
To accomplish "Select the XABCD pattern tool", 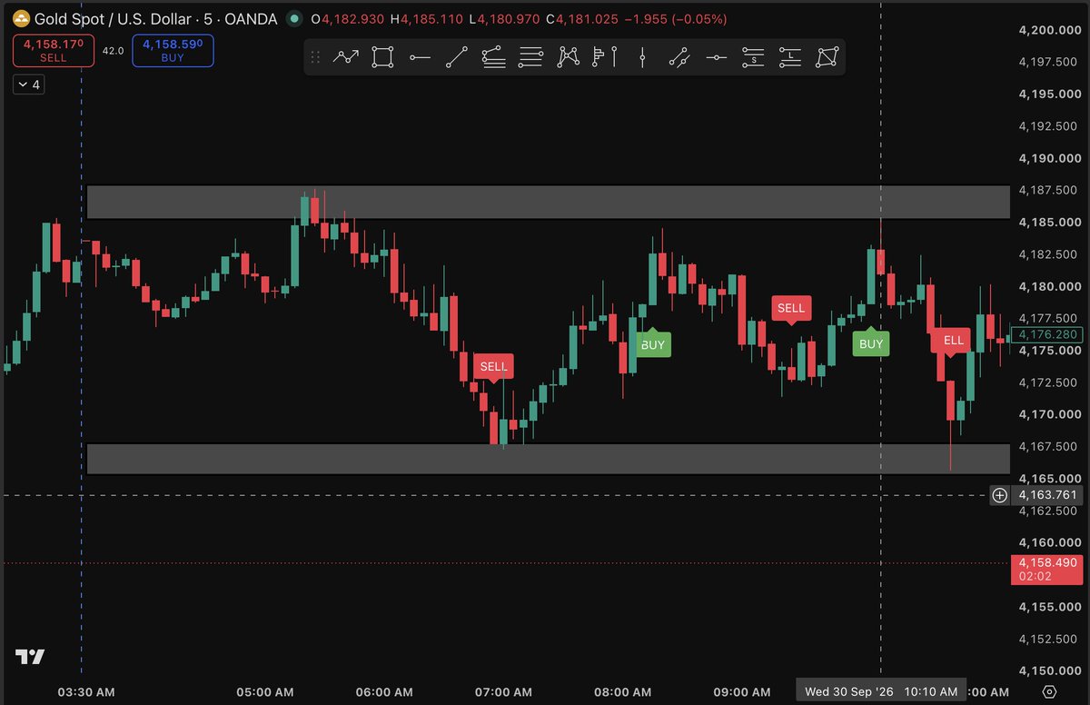I will (568, 57).
